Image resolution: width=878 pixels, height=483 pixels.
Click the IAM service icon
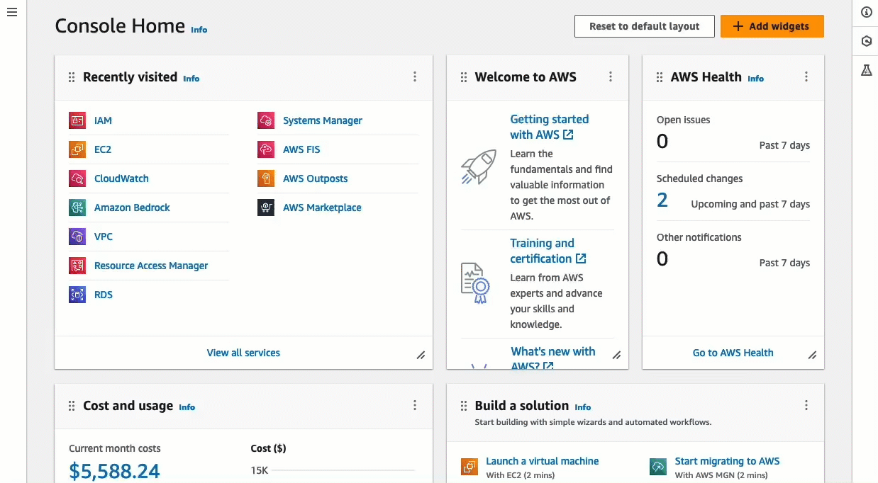coord(77,120)
